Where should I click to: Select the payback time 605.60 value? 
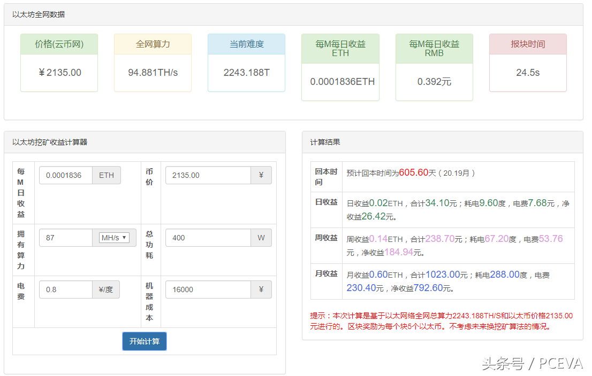pyautogui.click(x=413, y=173)
